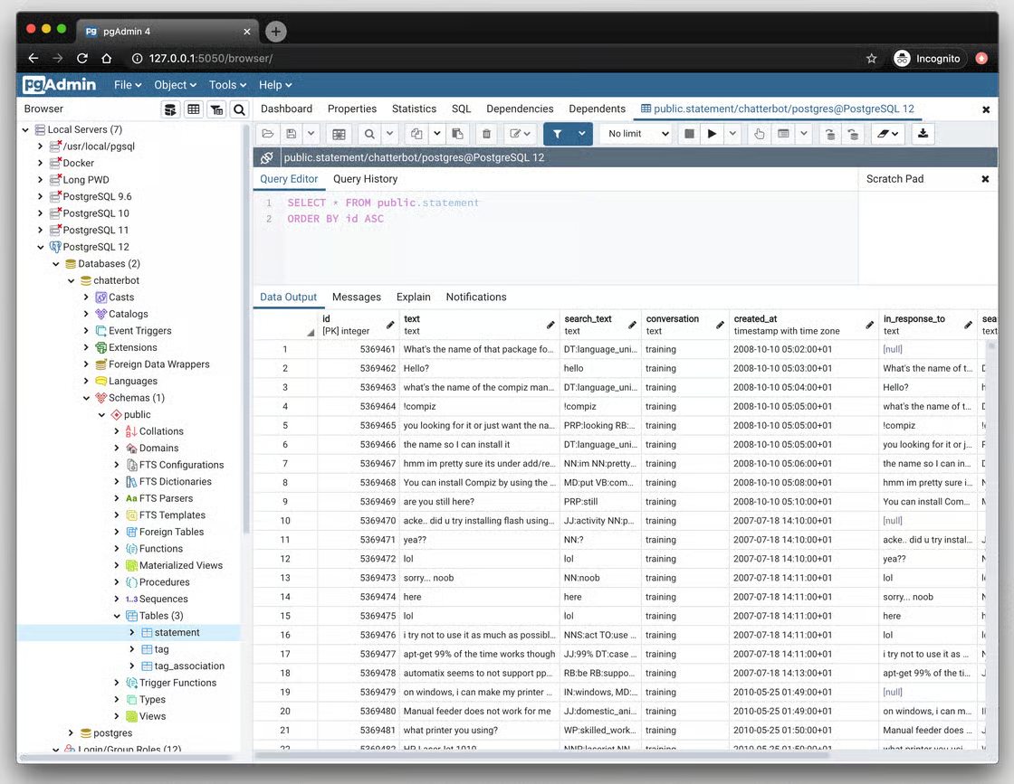Switch to the Messages tab
This screenshot has width=1014, height=784.
click(x=357, y=298)
